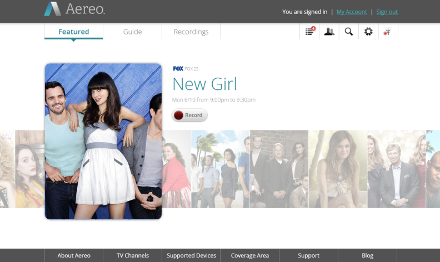Open the Blog footer link
This screenshot has width=440, height=262.
[x=367, y=255]
